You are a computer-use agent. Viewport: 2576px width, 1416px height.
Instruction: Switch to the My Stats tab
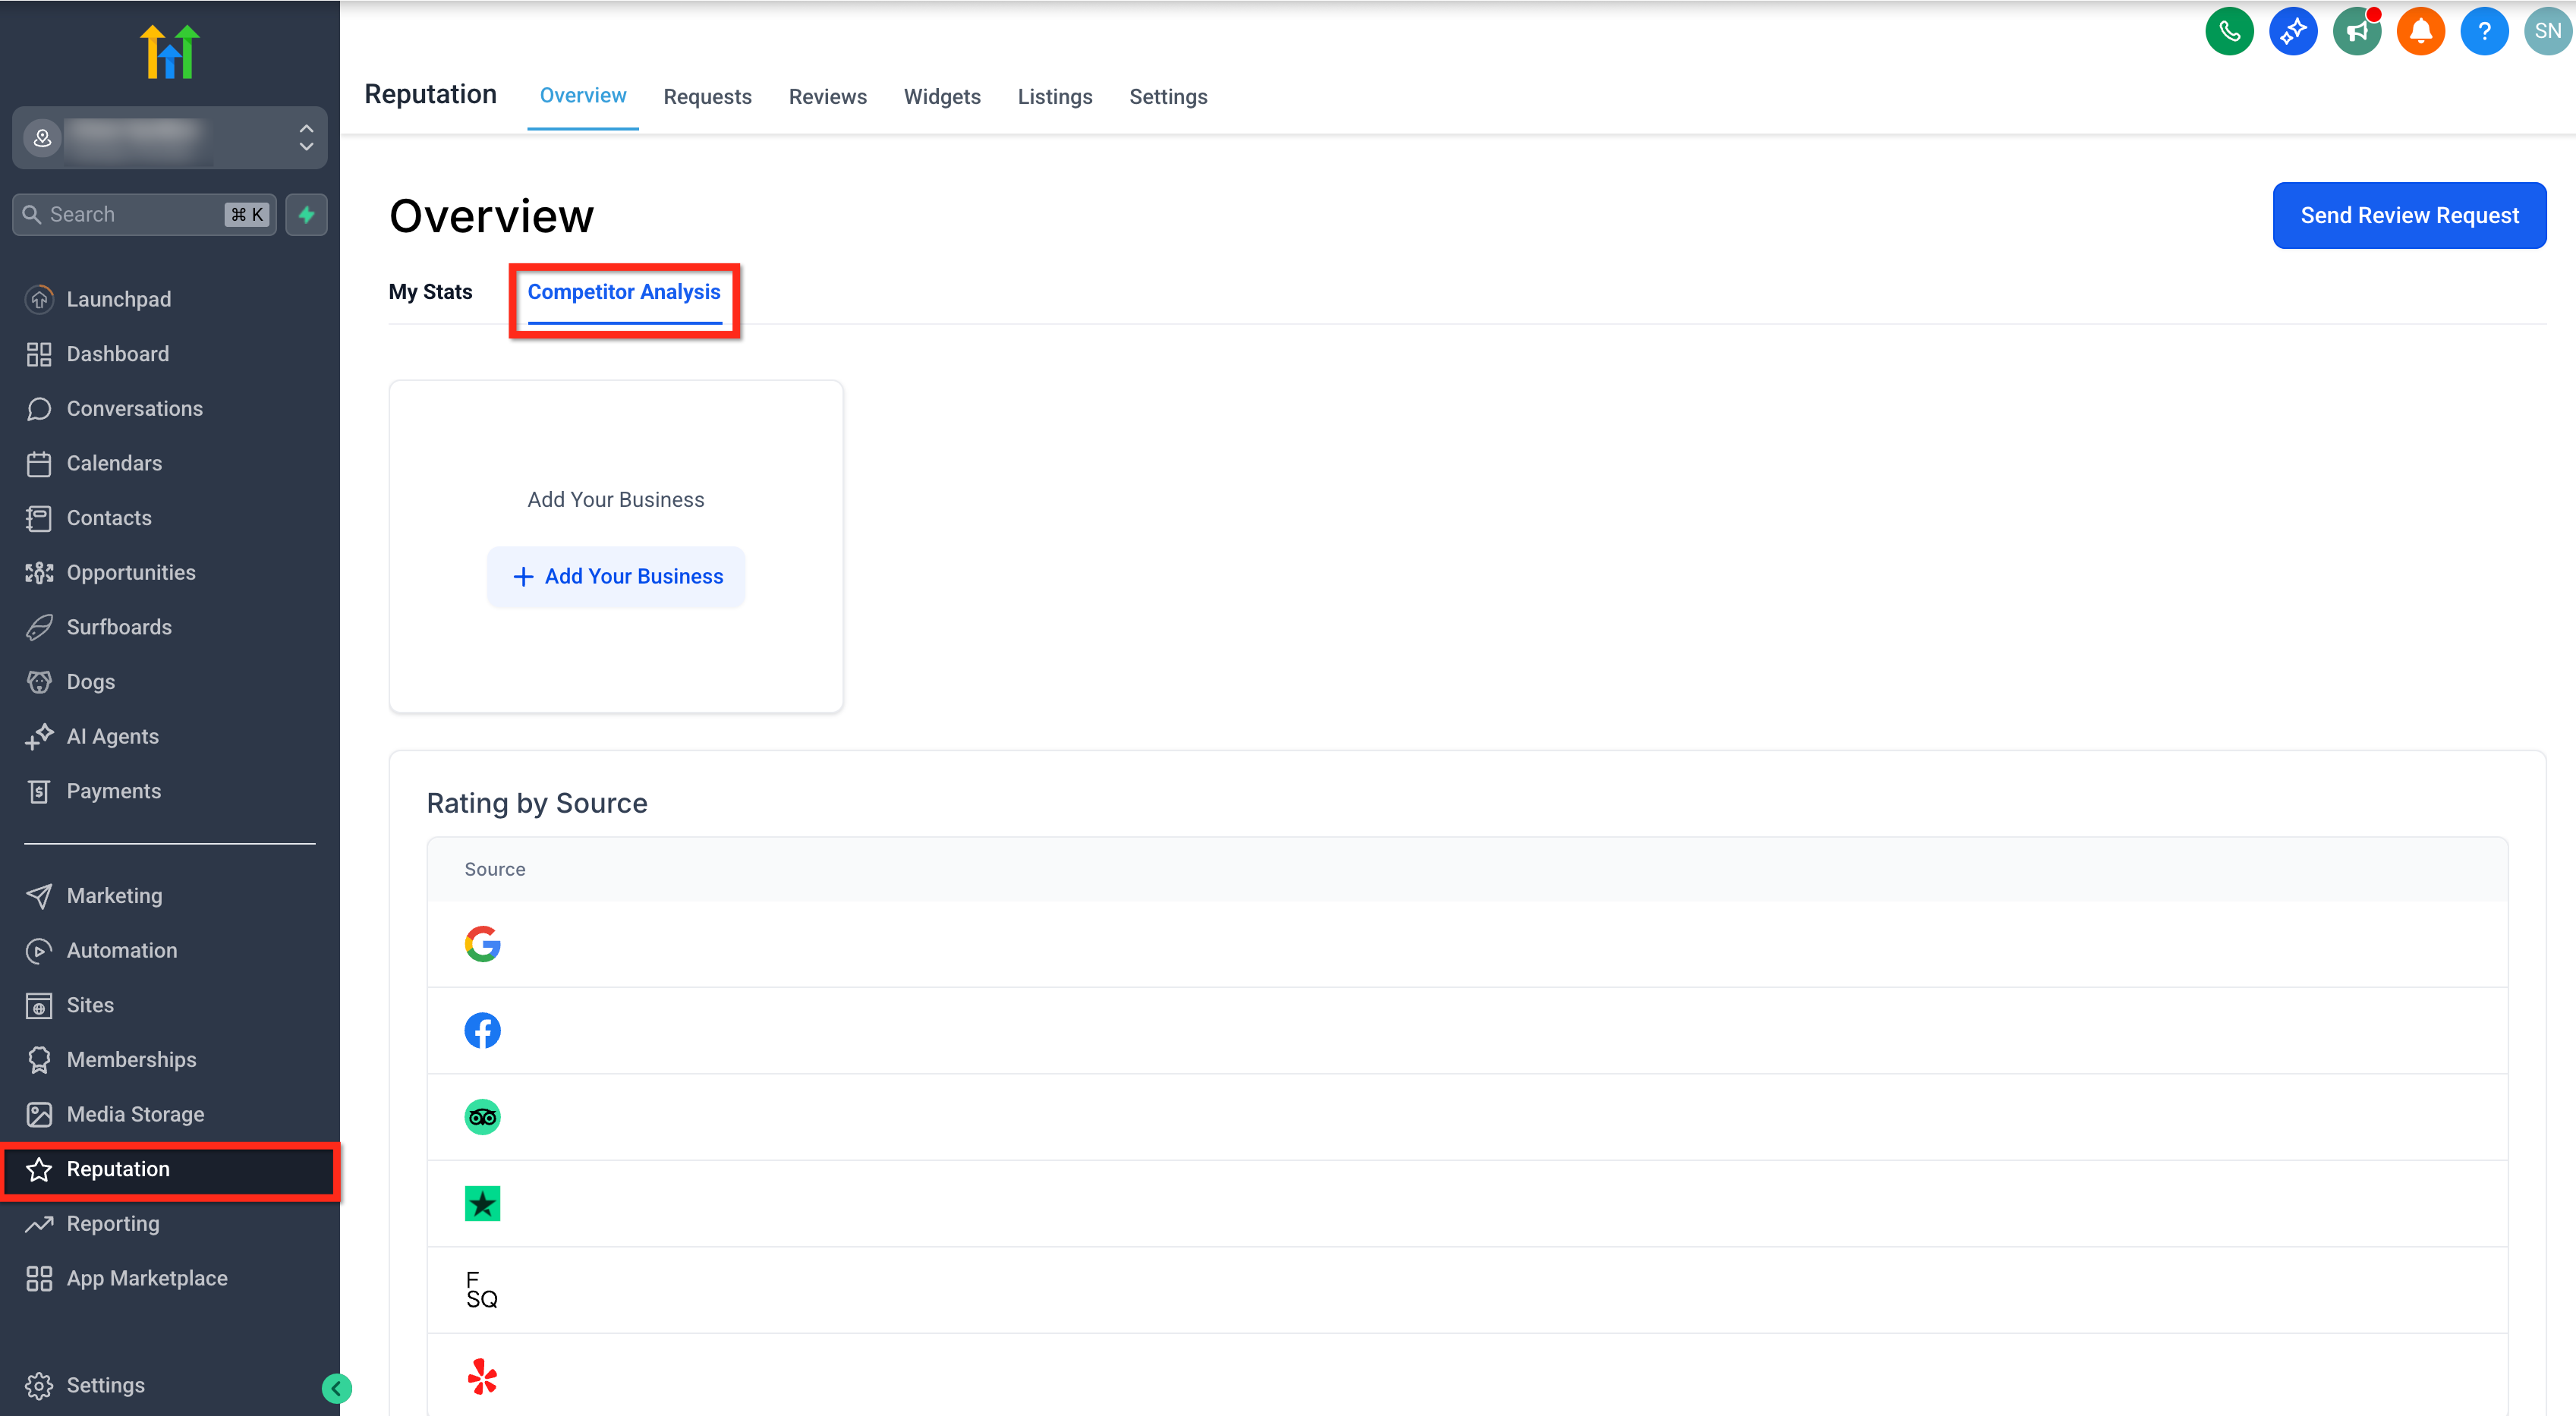430,292
